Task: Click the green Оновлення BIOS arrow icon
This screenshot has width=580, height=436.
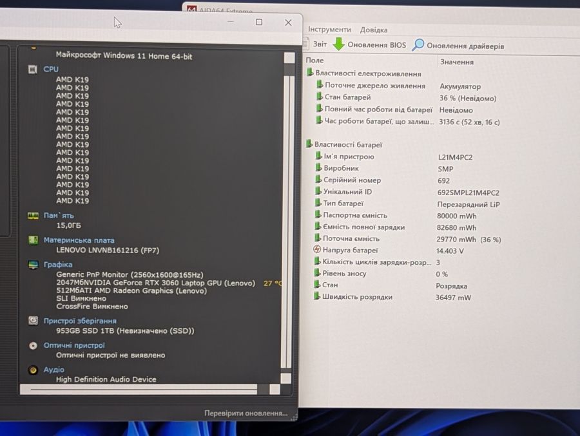Action: point(338,44)
